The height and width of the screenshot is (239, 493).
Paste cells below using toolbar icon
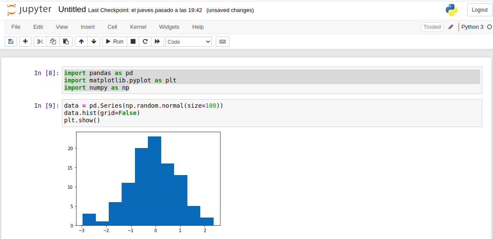[66, 42]
